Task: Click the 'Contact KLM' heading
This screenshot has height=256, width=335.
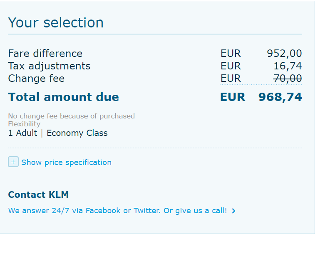Action: (x=38, y=195)
